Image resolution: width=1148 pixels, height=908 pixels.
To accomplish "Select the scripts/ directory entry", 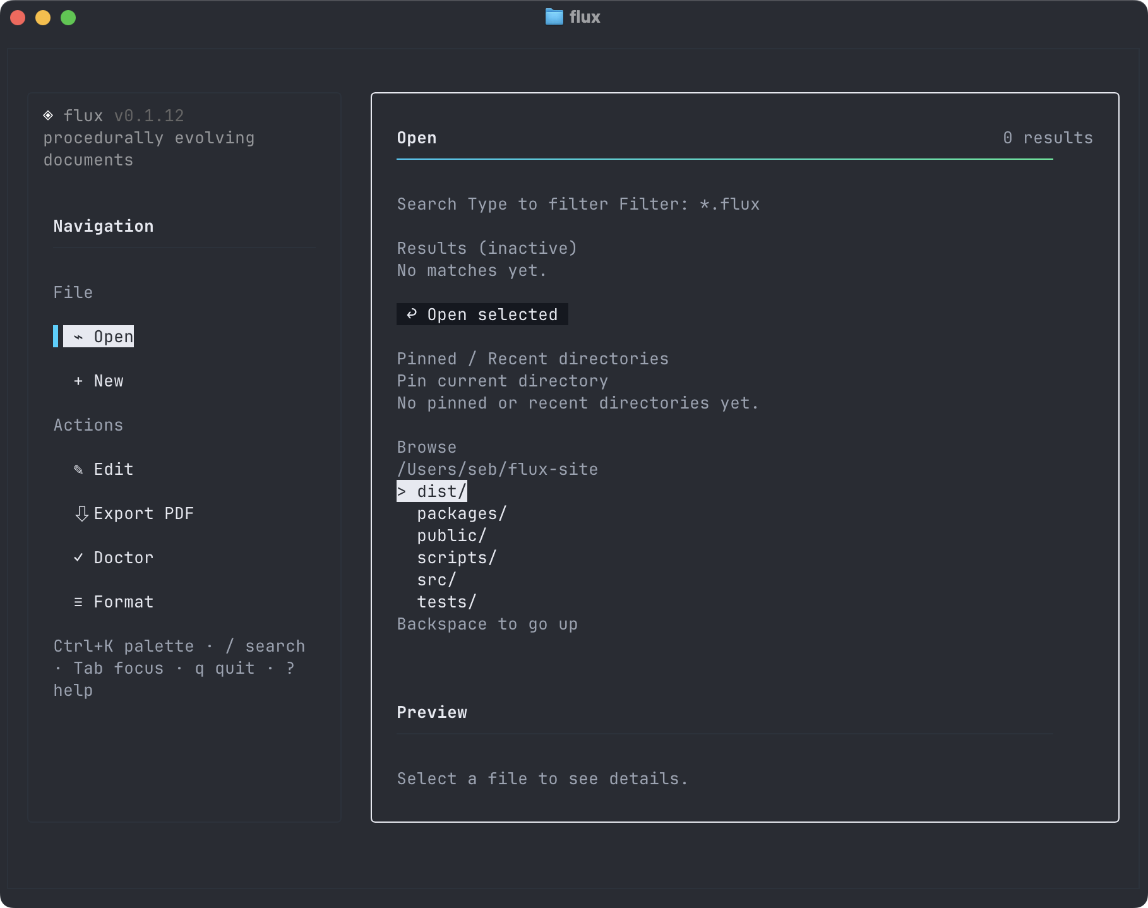I will coord(456,557).
